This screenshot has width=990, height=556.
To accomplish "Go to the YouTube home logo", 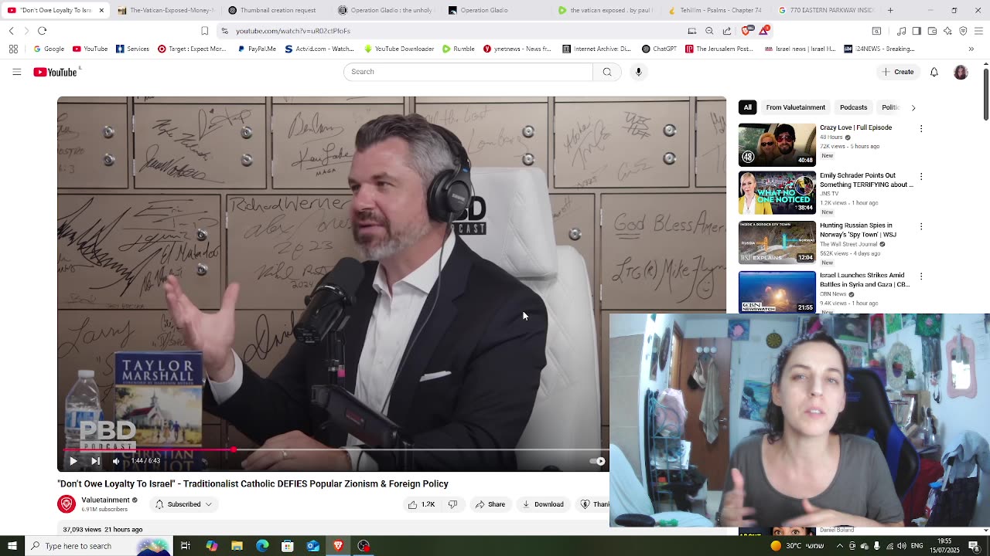I will 56,72.
